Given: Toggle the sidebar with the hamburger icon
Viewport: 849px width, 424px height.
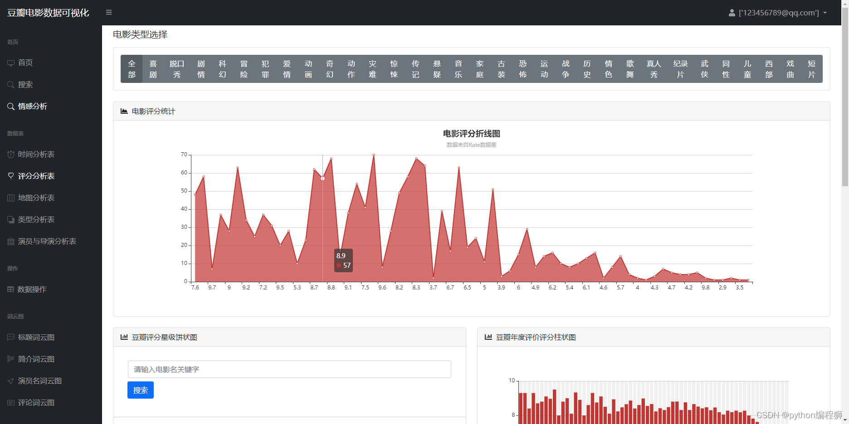Looking at the screenshot, I should (108, 12).
